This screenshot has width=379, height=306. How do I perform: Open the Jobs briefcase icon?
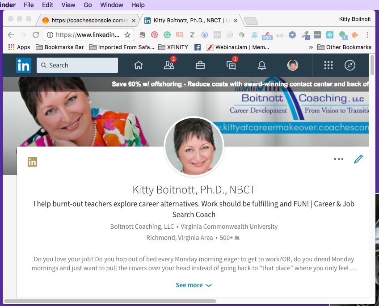(200, 65)
